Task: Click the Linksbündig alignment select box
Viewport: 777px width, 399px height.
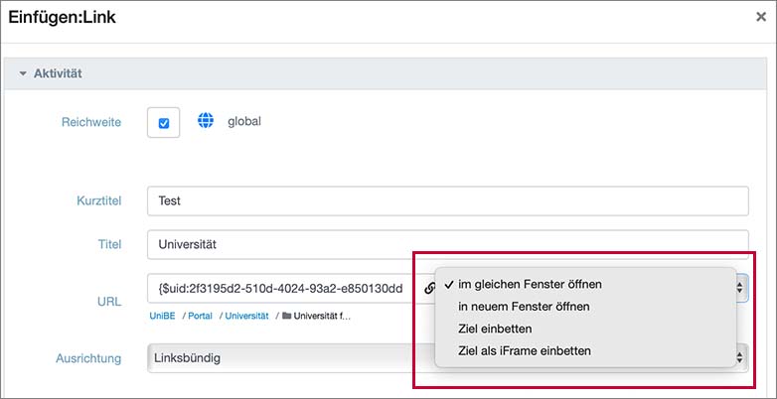Action: click(x=290, y=358)
